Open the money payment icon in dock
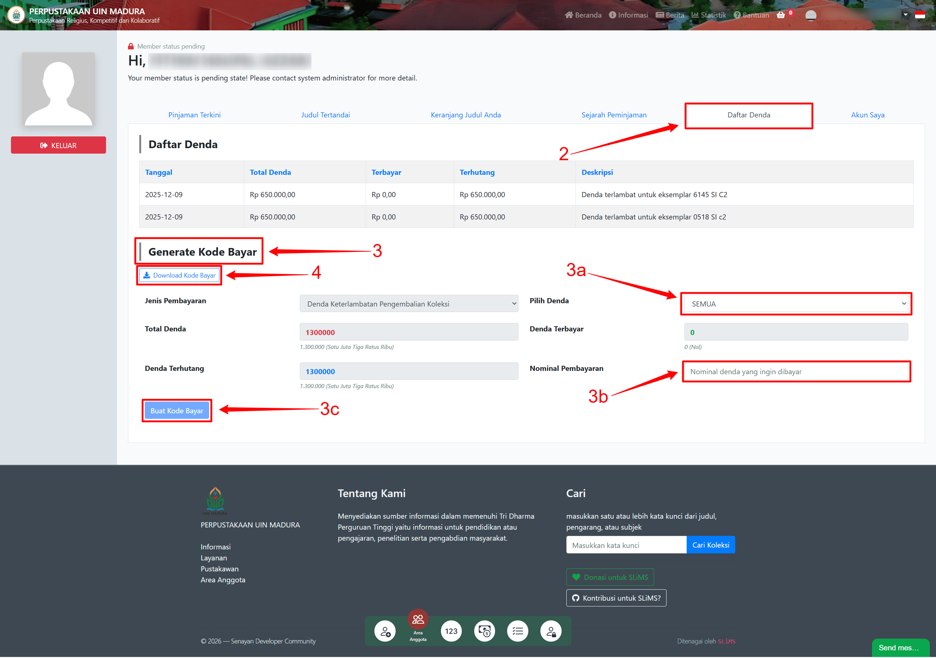 click(x=484, y=631)
